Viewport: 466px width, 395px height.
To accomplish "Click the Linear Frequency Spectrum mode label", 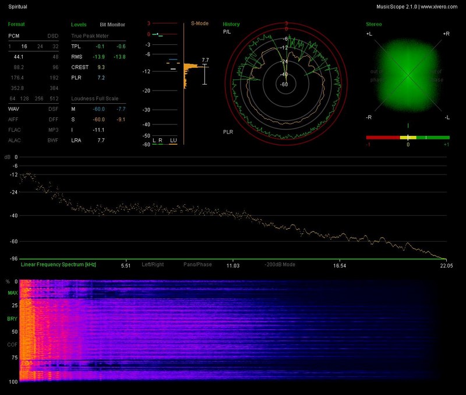I will click(58, 264).
